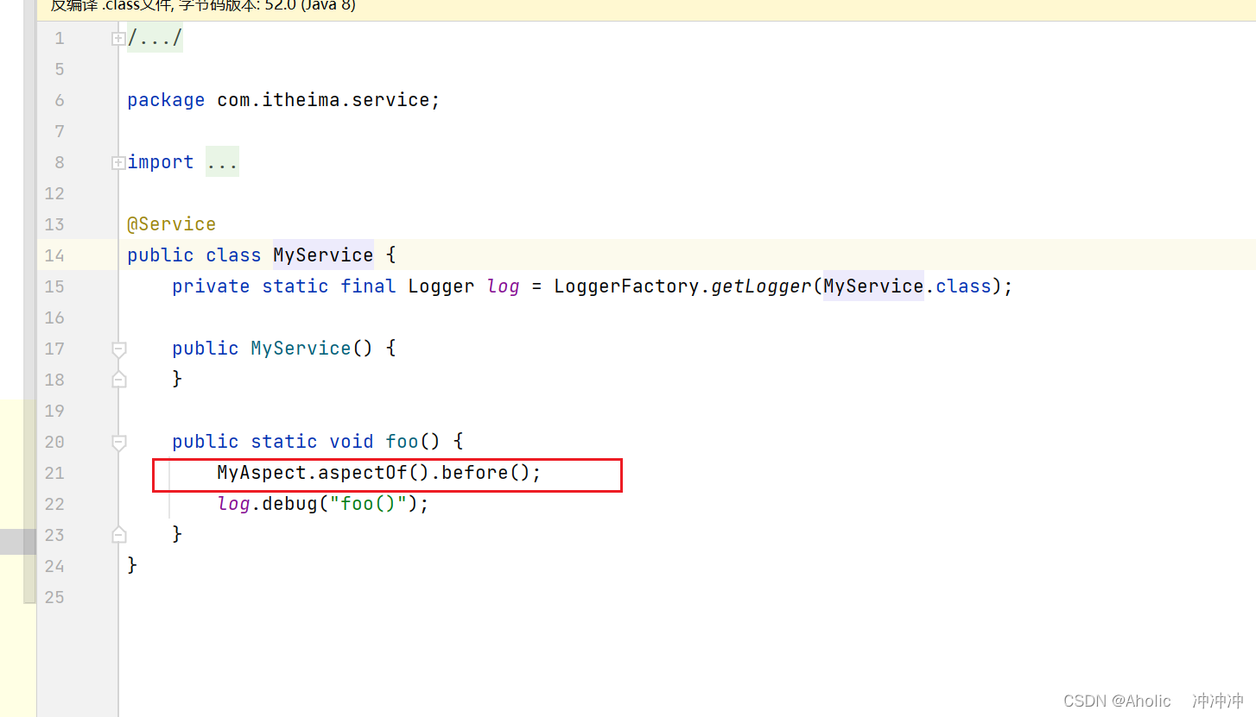Click line number 14 in the gutter
This screenshot has width=1256, height=717.
(54, 255)
